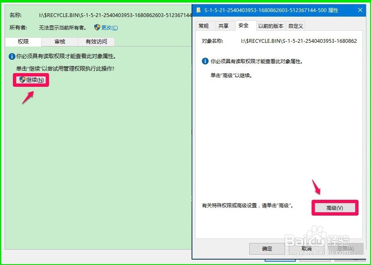Click the UAC shield icon on 继续 button

pos(23,80)
